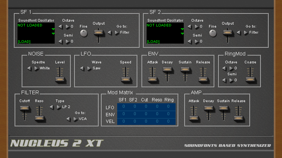The height and width of the screenshot is (158, 282).
Task: Click SF 1 Fine tuning knob
Action: pos(84,33)
